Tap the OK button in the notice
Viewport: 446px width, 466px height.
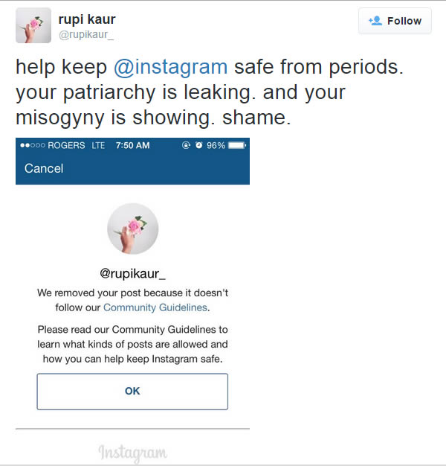[132, 392]
